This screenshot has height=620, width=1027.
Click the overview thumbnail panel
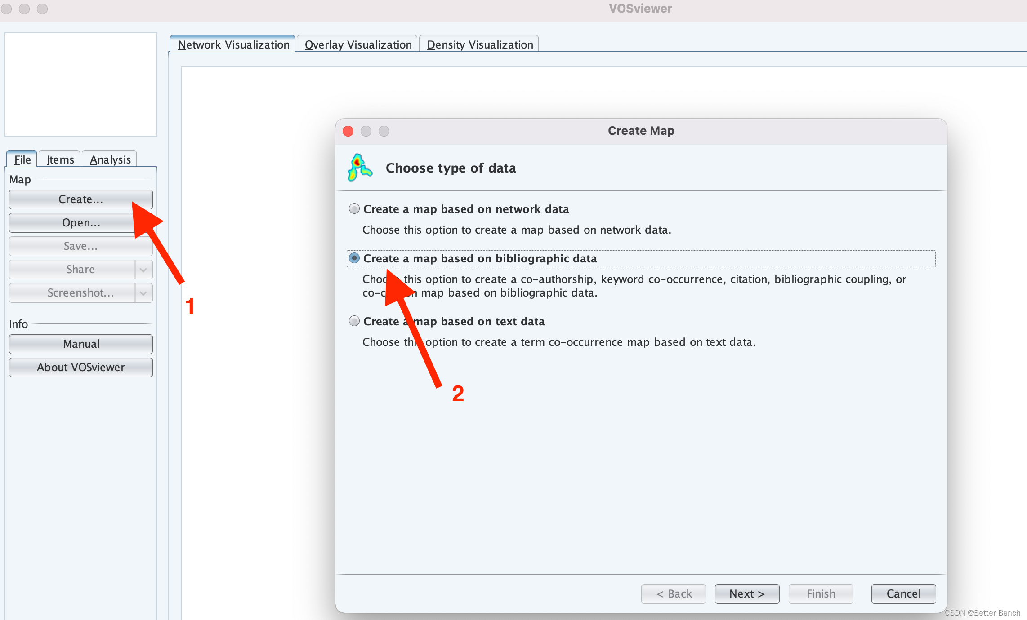(x=81, y=84)
